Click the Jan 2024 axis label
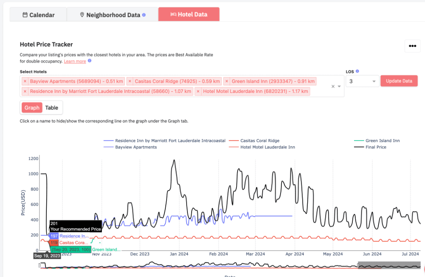Screen dimensions: 425x277 coord(179,254)
